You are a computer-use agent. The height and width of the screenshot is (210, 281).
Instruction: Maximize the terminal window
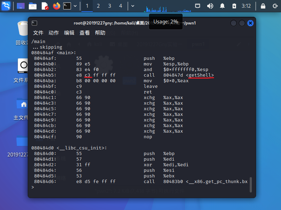(x=242, y=23)
